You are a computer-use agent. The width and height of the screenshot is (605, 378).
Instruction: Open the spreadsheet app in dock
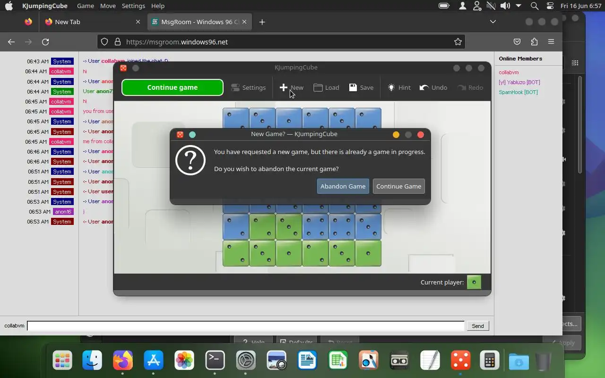point(338,361)
